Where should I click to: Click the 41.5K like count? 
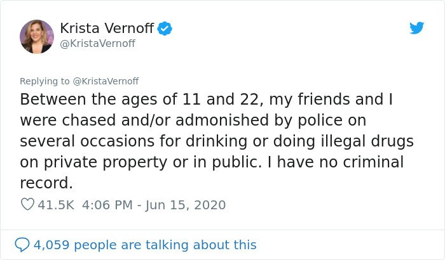[57, 205]
